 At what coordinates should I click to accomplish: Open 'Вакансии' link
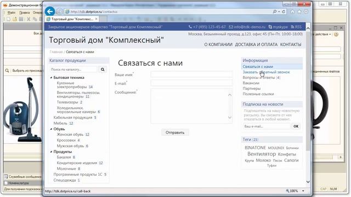[251, 83]
